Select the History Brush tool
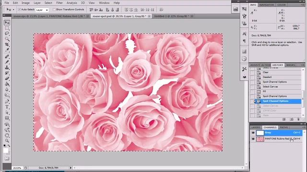This screenshot has width=307, height=172. click(7, 73)
